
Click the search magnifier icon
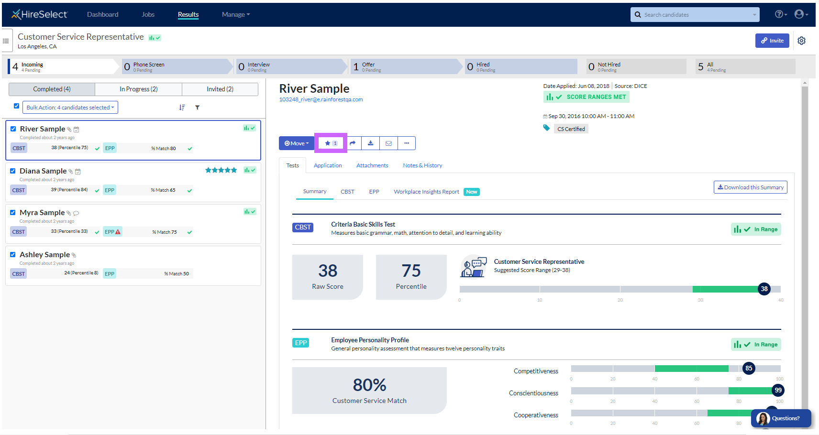pos(638,15)
